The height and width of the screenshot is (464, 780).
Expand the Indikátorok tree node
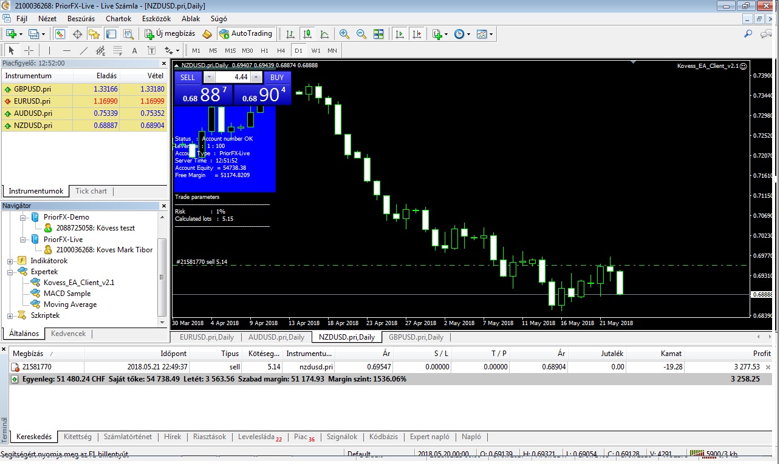click(10, 261)
